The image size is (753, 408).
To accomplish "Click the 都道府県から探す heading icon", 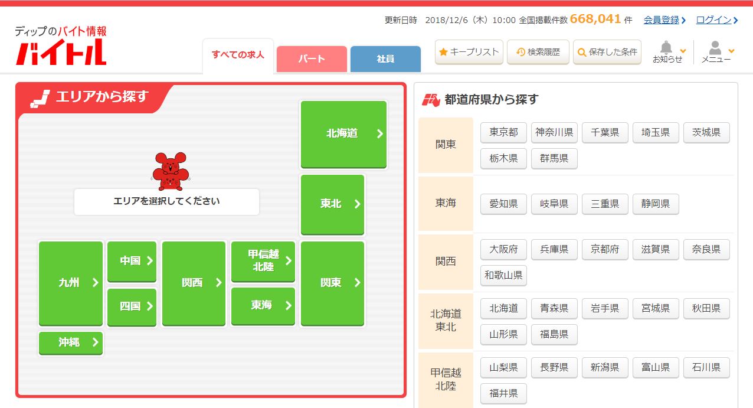I will click(x=431, y=100).
